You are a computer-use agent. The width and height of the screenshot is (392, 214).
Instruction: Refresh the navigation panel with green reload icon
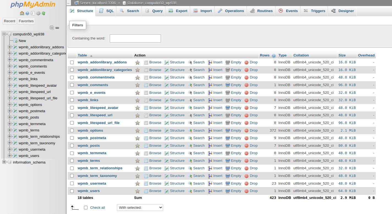coord(43,13)
